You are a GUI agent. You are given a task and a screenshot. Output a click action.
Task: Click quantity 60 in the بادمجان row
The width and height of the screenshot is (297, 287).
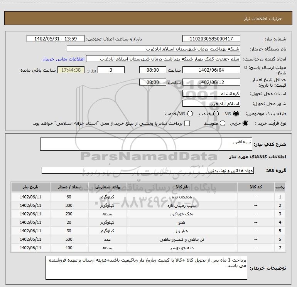pos(69,197)
